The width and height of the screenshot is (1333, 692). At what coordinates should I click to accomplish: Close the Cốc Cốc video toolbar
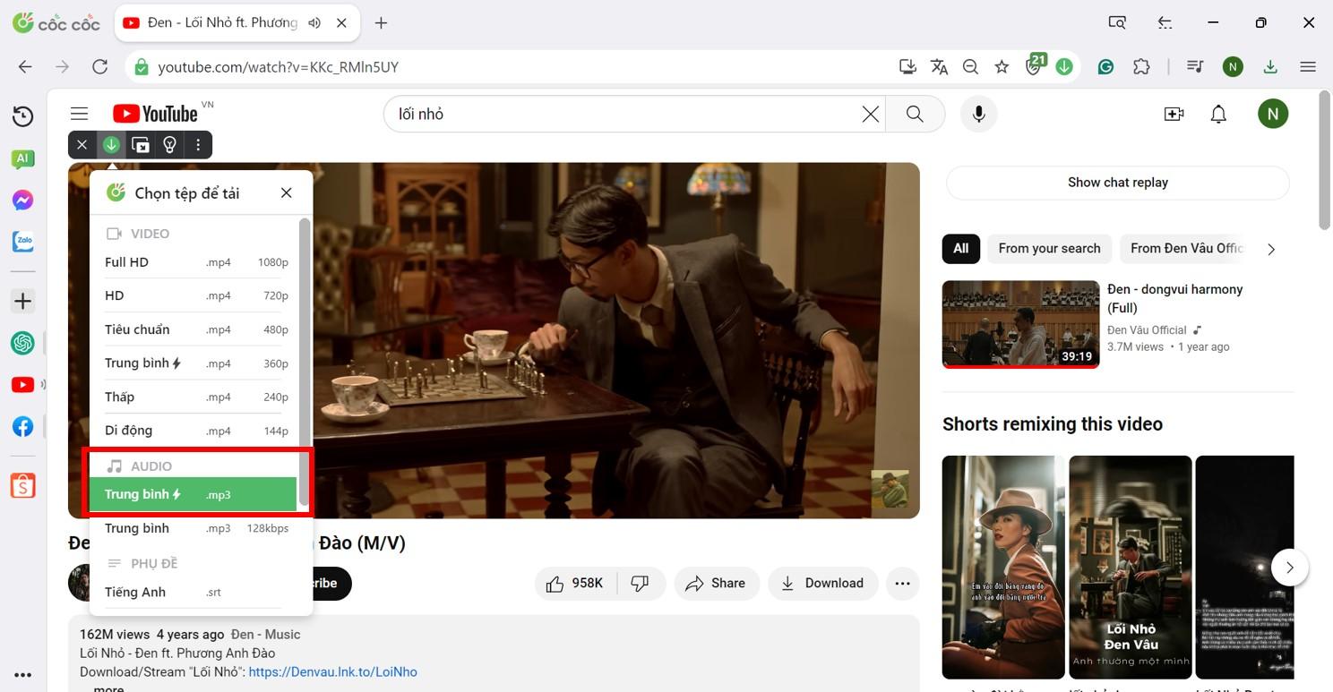(82, 145)
